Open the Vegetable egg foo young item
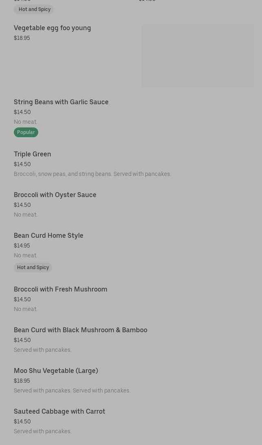 coord(52,28)
